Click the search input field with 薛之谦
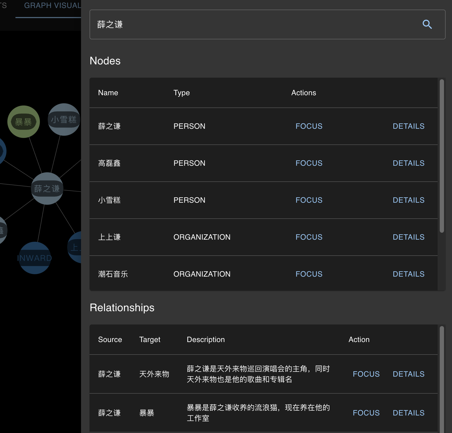Viewport: 452px width, 433px height. click(253, 24)
